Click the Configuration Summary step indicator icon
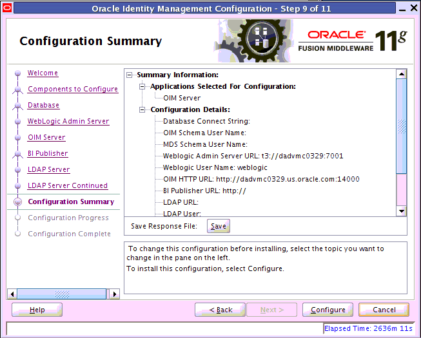This screenshot has height=338, width=421. (x=17, y=202)
